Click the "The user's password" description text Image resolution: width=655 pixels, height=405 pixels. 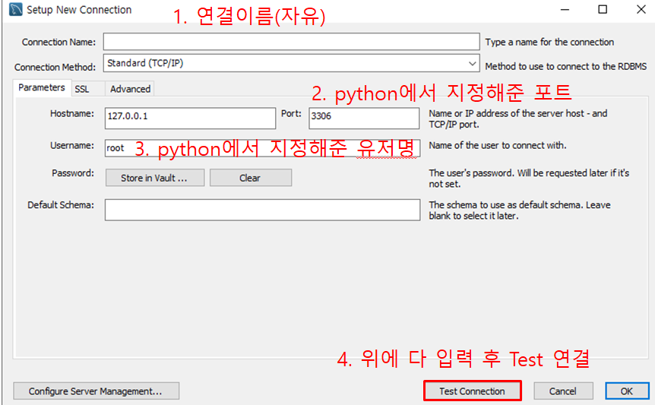[x=529, y=179]
